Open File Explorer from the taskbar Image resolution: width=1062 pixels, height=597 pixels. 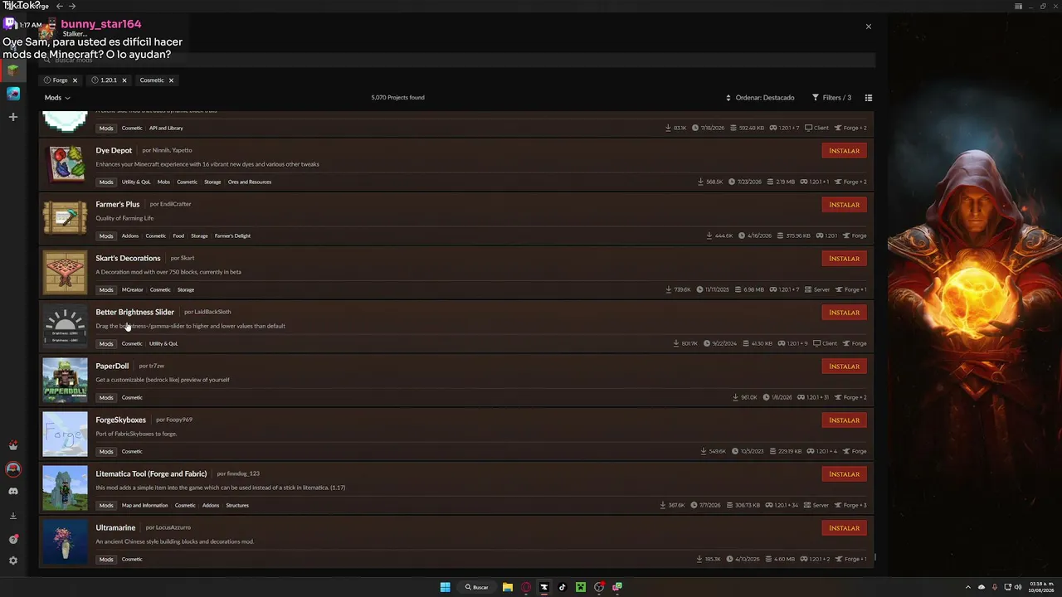pyautogui.click(x=507, y=587)
